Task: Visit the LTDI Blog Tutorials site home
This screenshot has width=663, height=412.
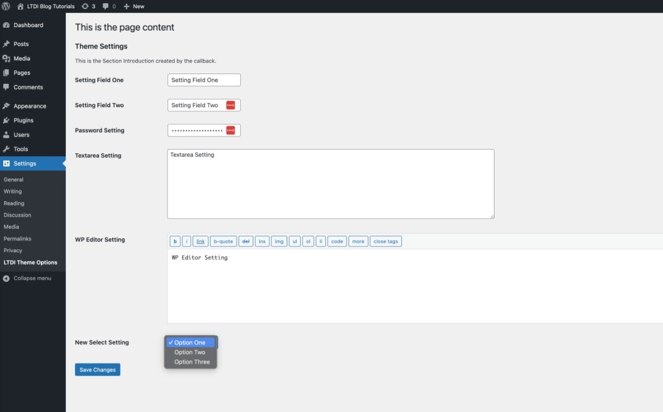Action: [46, 6]
